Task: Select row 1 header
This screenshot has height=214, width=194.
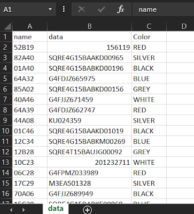Action: (x=6, y=36)
